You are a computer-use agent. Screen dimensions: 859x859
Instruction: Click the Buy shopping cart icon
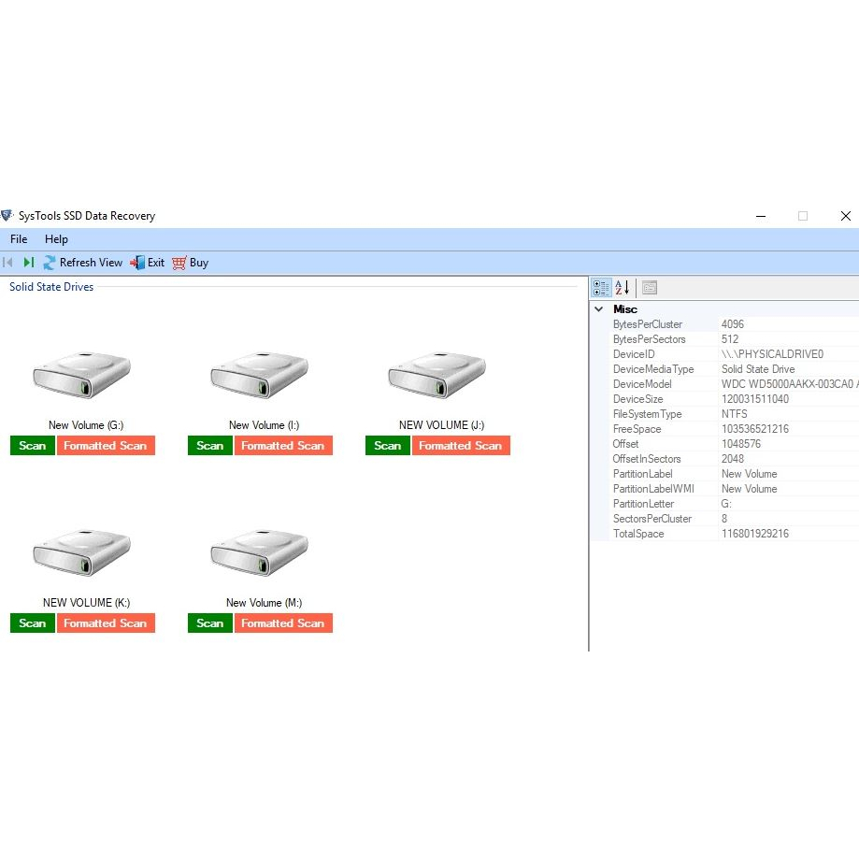tap(179, 263)
